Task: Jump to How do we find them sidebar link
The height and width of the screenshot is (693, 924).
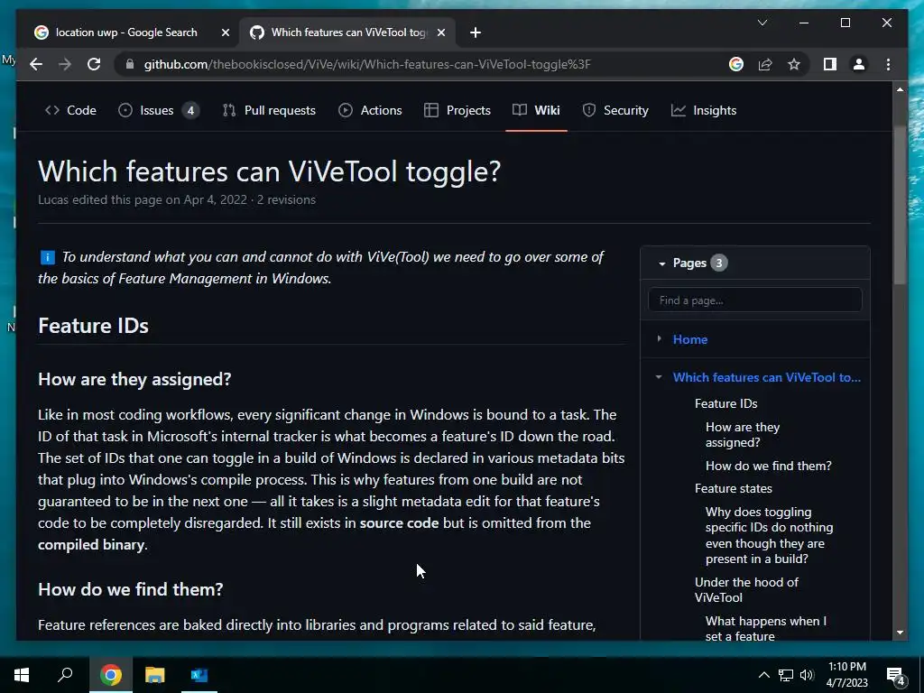Action: (769, 466)
